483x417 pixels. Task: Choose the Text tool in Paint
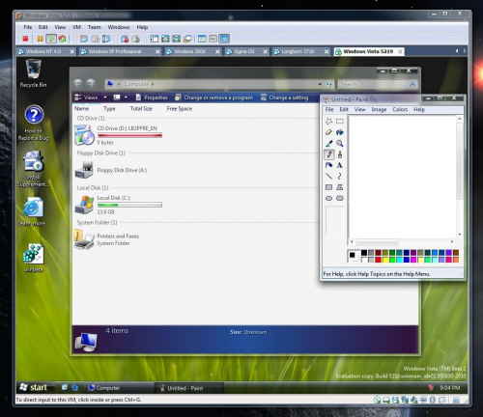pyautogui.click(x=340, y=165)
